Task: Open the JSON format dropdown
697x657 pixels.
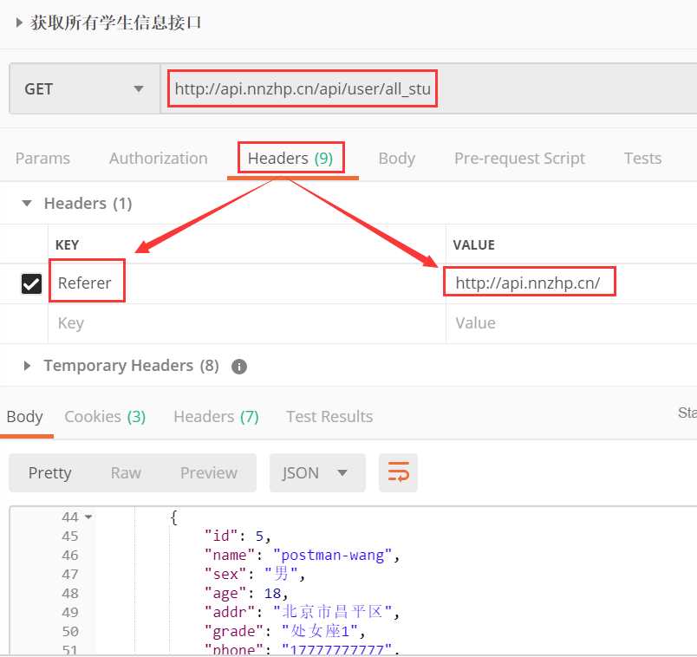Action: [x=317, y=473]
